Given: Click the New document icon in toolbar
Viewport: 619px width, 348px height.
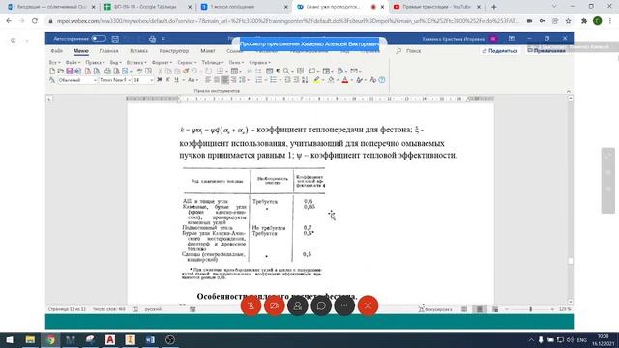Looking at the screenshot, I should point(52,71).
